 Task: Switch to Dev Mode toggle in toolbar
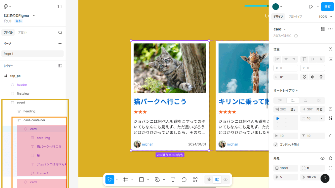[x=226, y=180]
